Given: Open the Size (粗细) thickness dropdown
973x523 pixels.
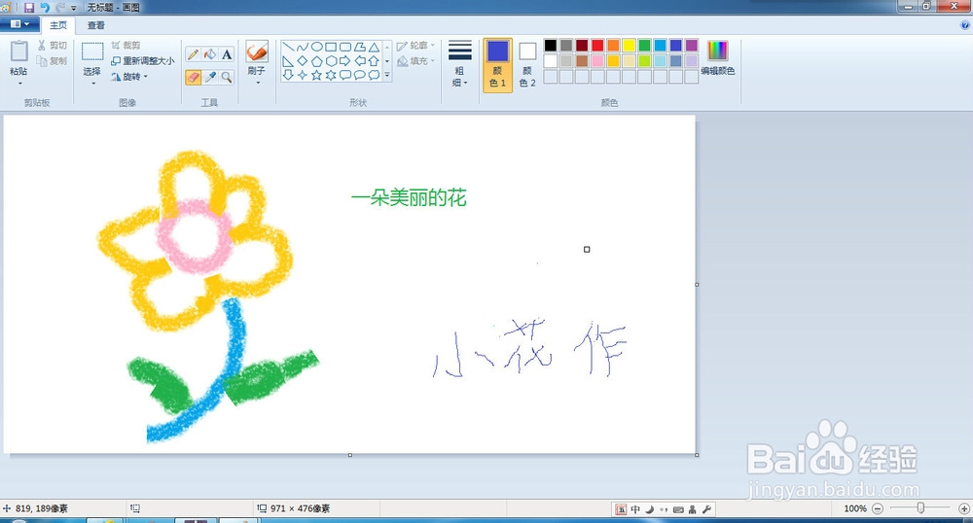Looking at the screenshot, I should pos(460,64).
